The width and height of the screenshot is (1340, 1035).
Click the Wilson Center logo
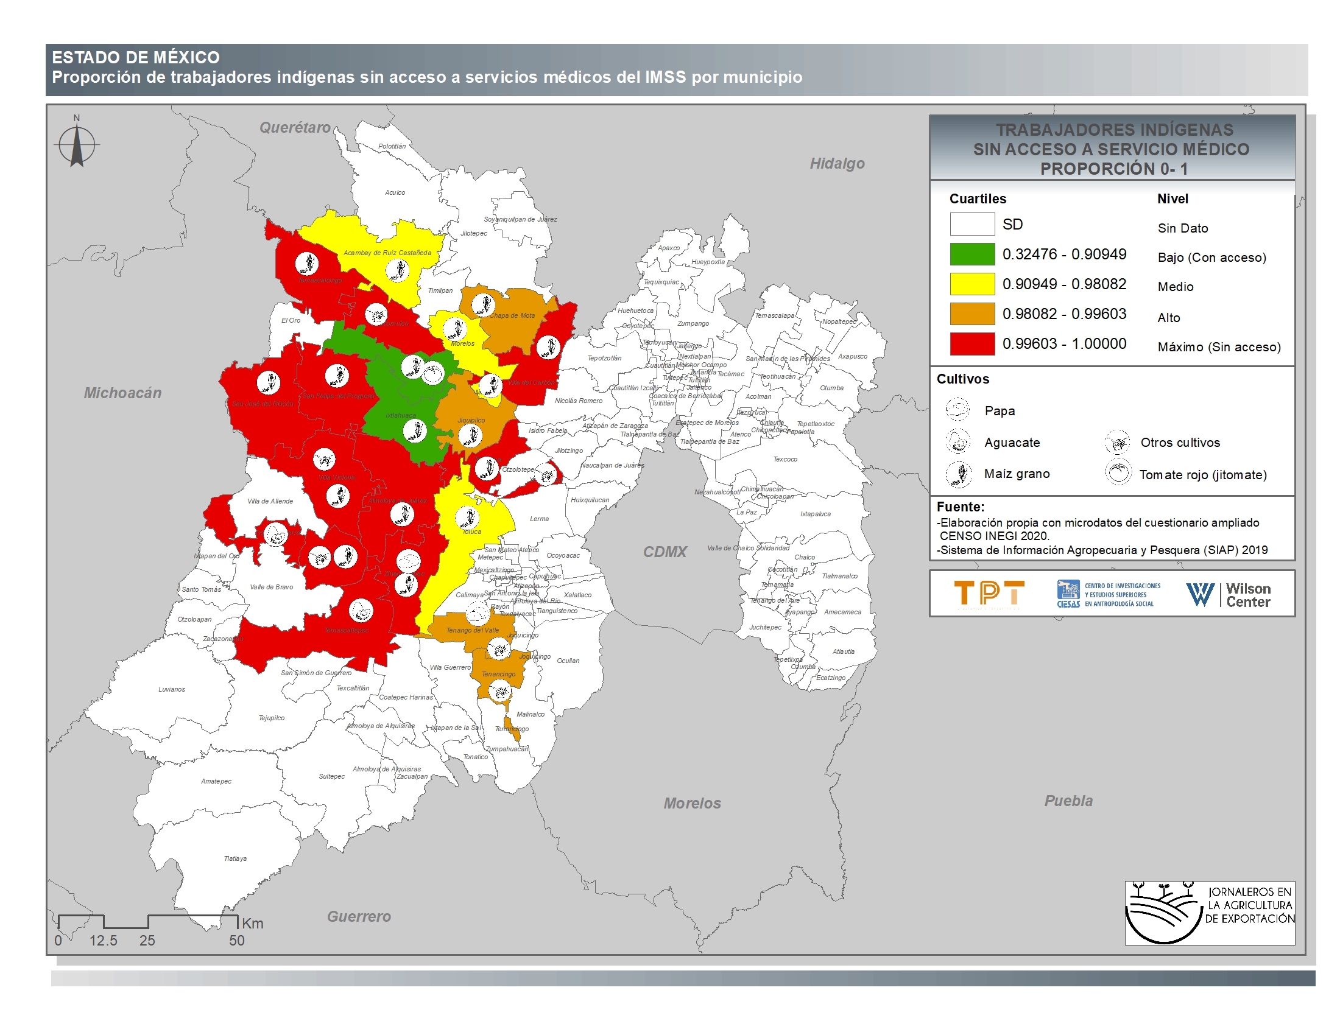(1228, 594)
